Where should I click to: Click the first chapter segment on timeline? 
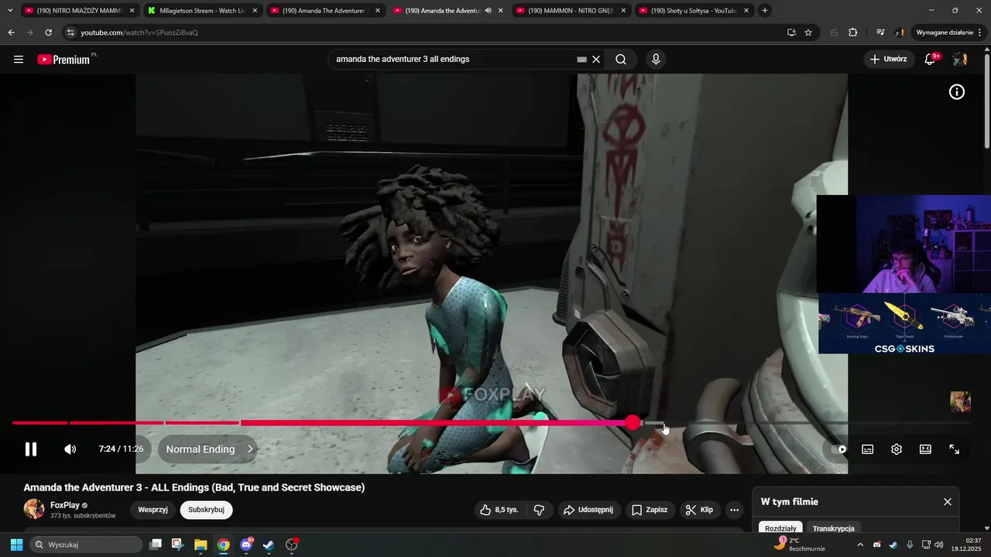(x=39, y=422)
